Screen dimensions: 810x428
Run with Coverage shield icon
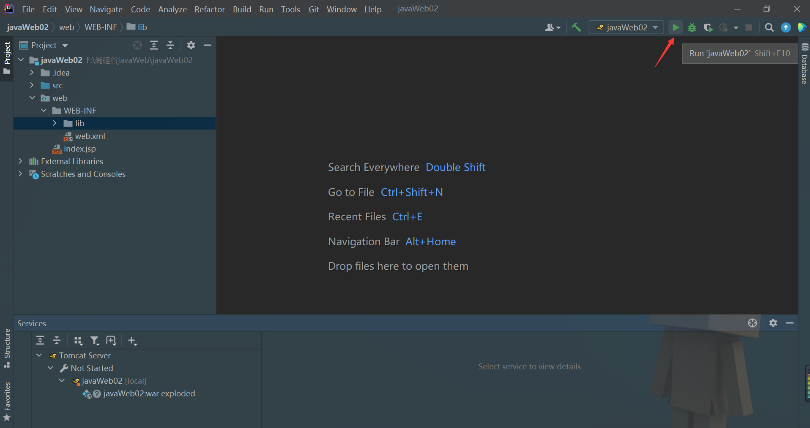(x=708, y=27)
